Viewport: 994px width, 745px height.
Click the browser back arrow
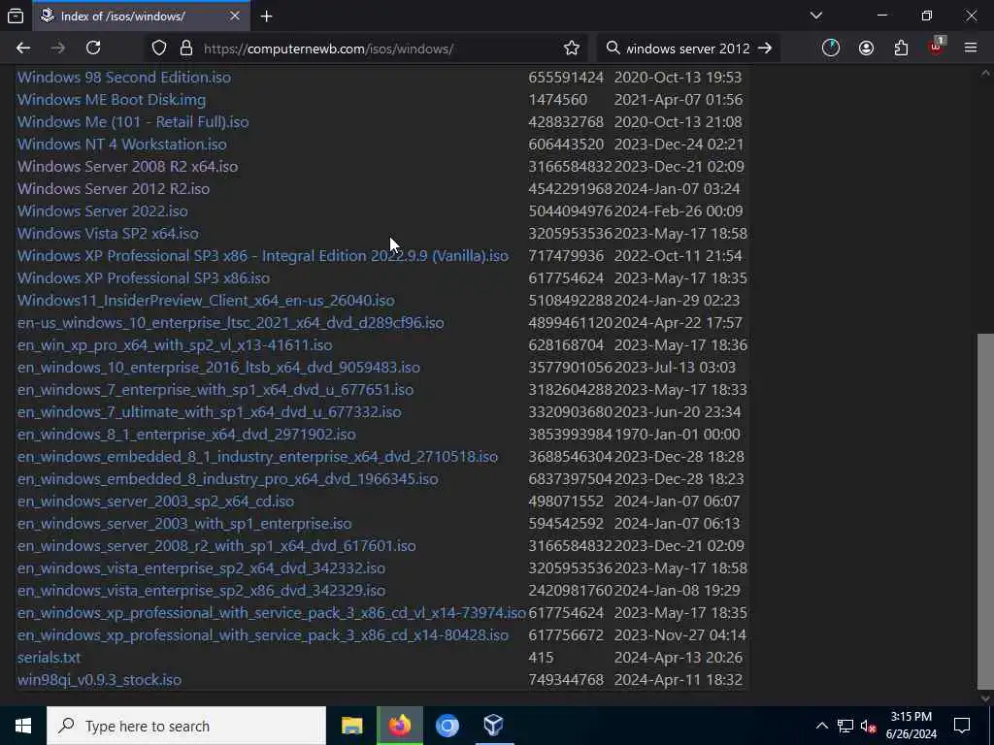pyautogui.click(x=23, y=49)
